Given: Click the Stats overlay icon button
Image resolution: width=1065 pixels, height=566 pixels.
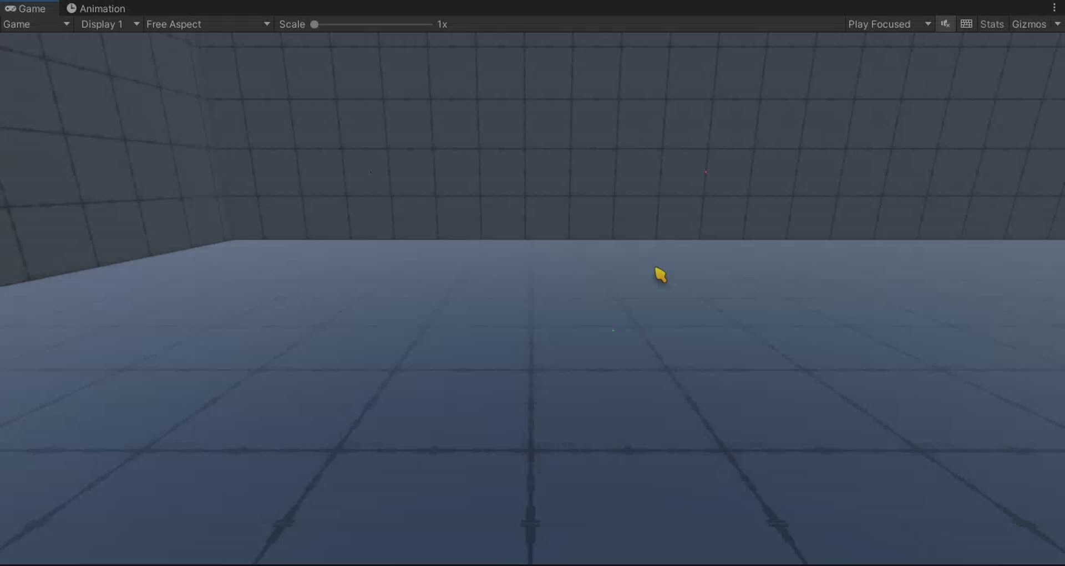Looking at the screenshot, I should (992, 24).
